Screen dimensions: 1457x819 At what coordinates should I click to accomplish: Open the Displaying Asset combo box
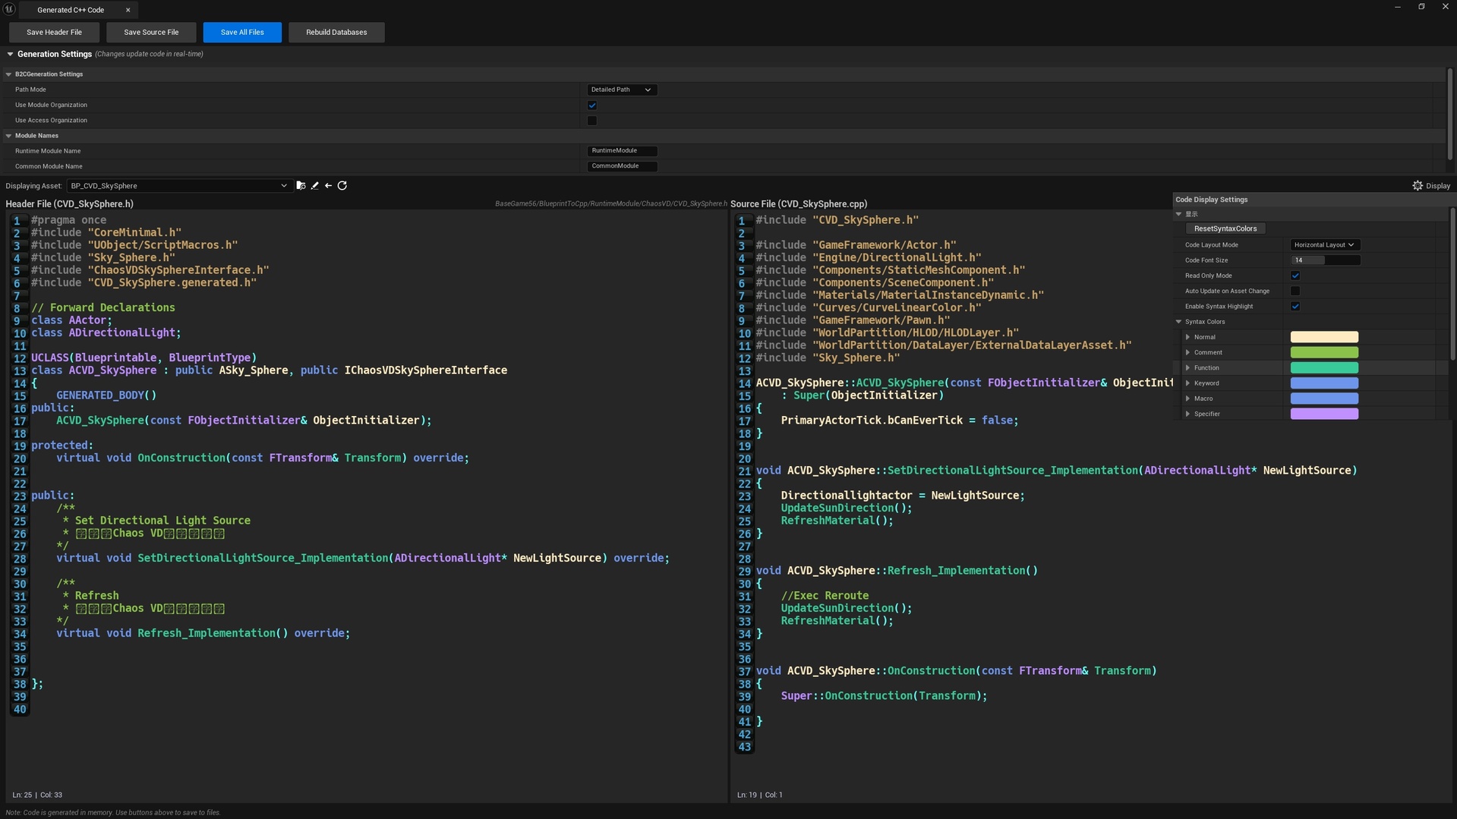tap(178, 185)
